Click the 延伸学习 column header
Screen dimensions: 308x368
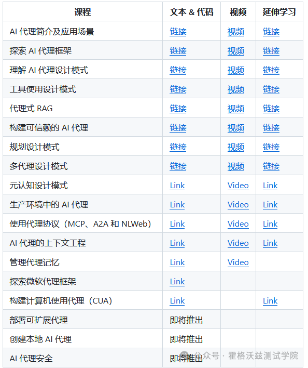tap(279, 12)
